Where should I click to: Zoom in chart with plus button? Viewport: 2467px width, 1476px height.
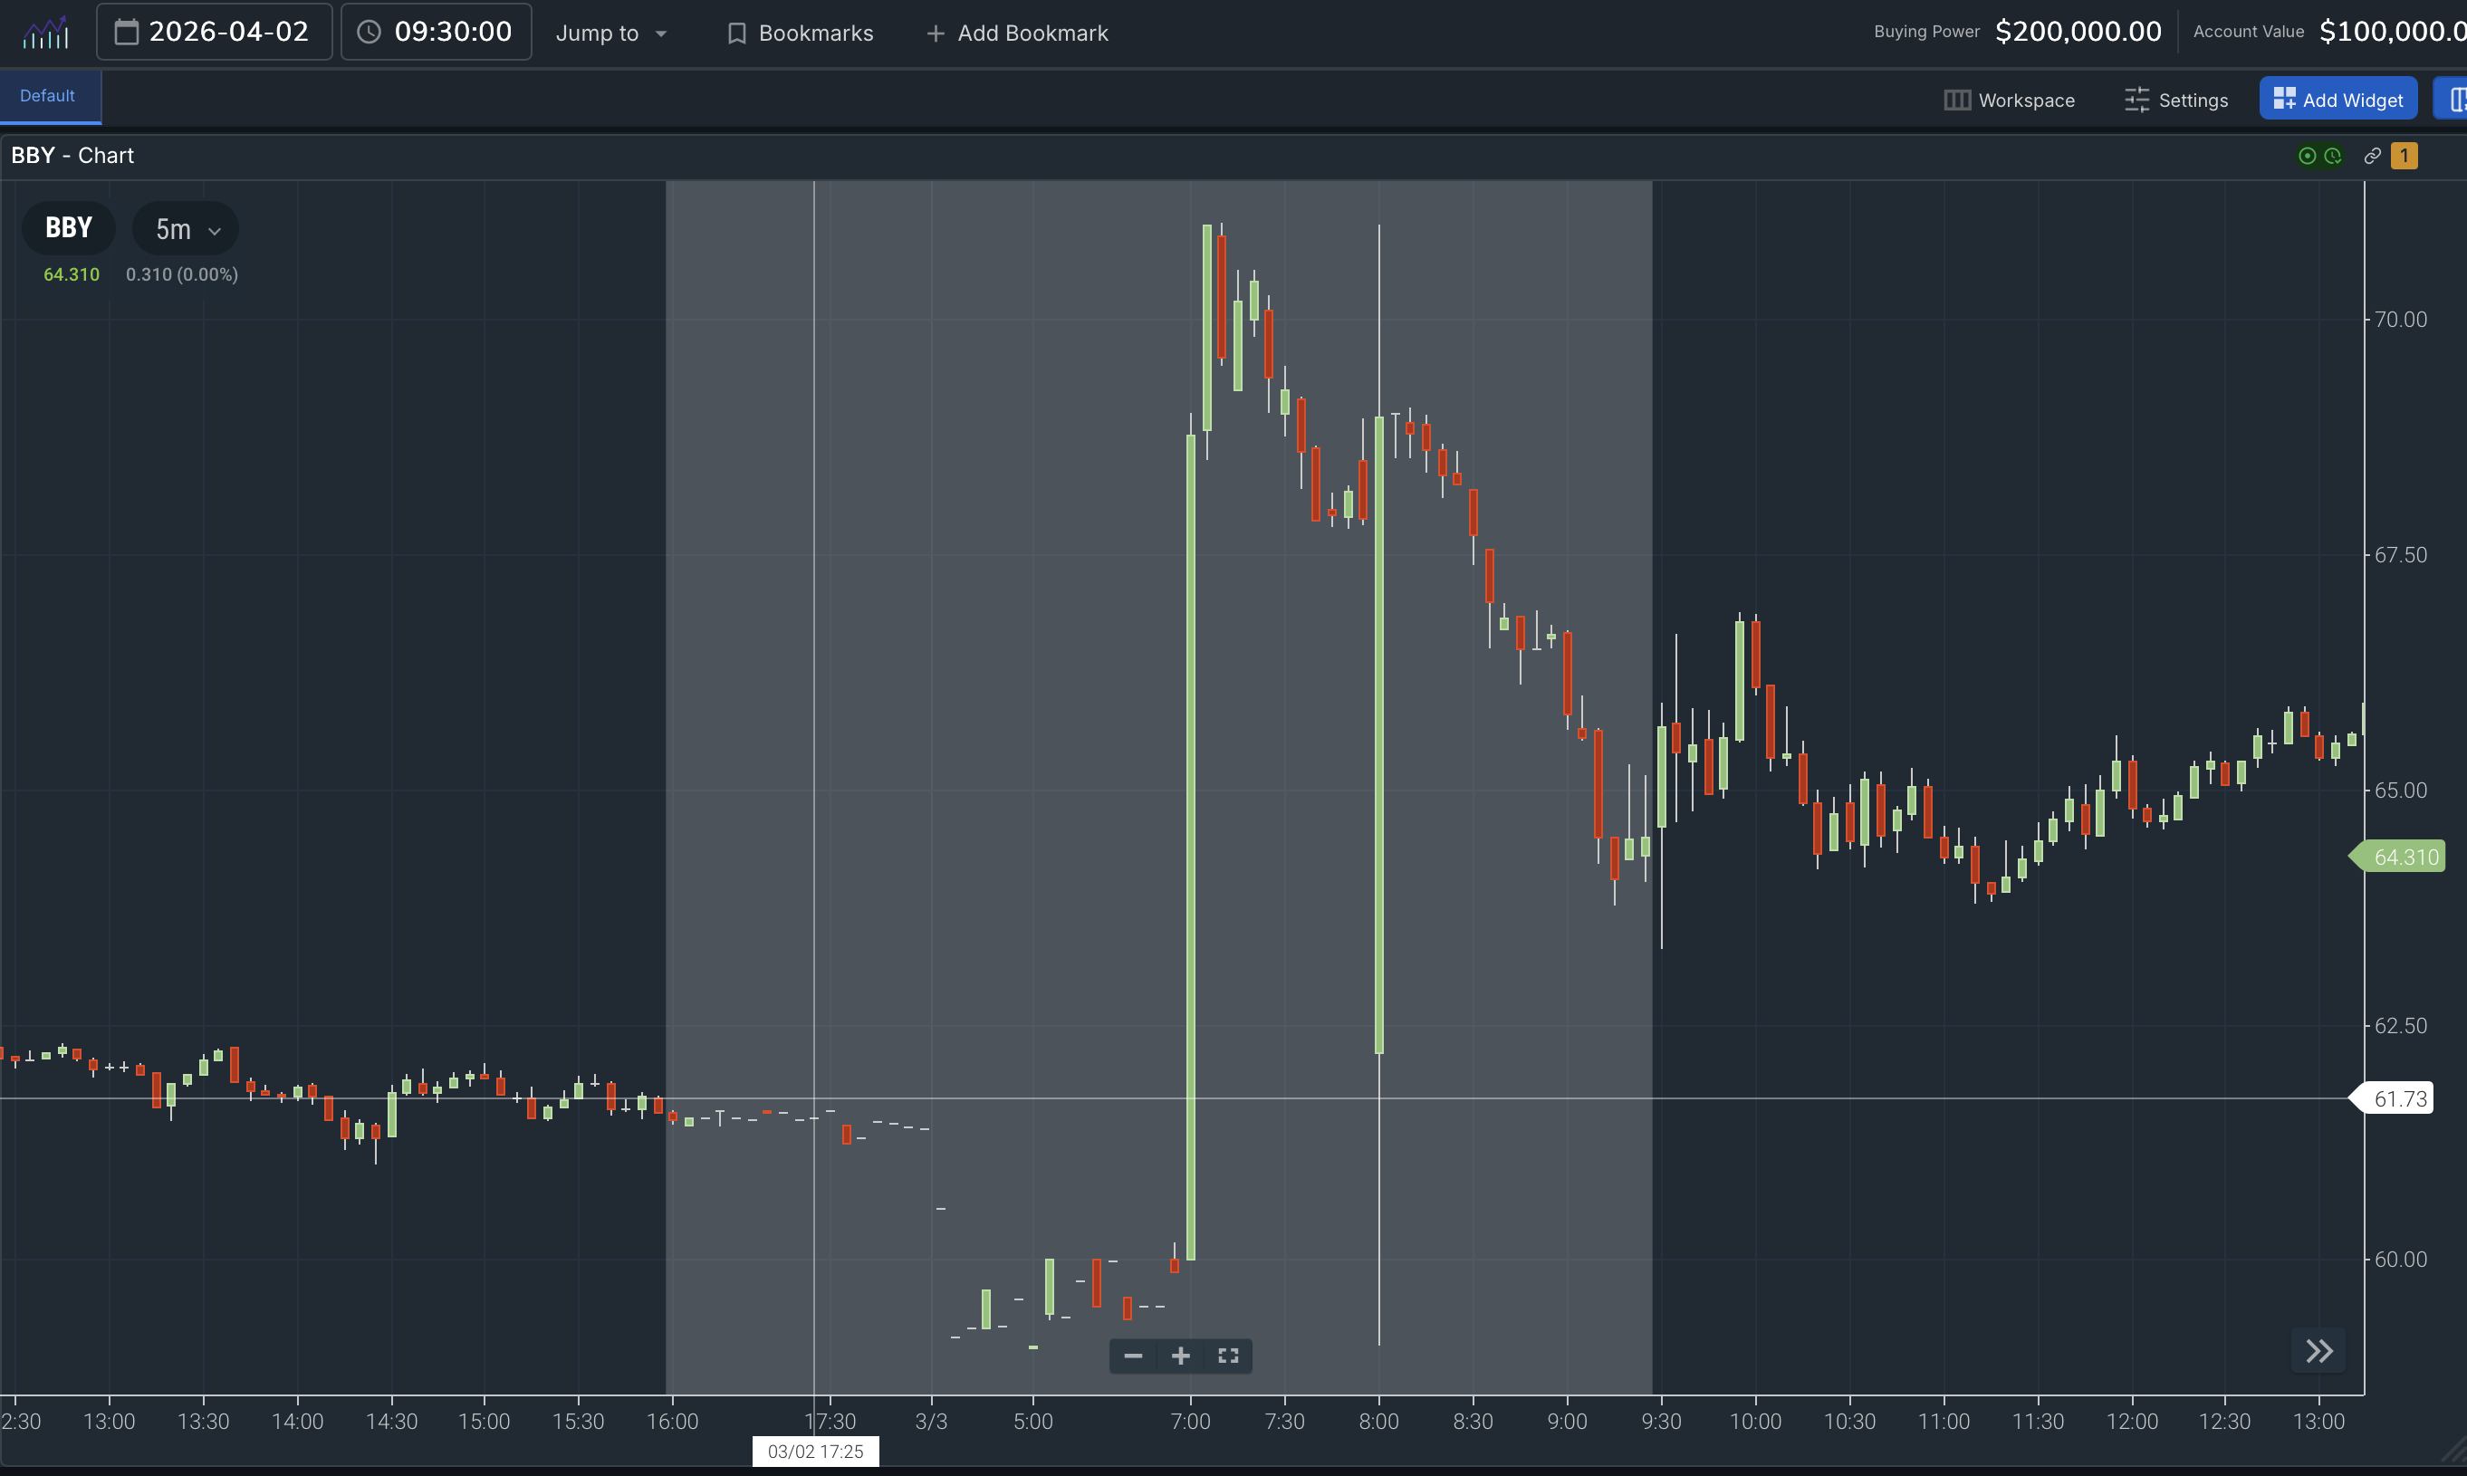pos(1181,1356)
